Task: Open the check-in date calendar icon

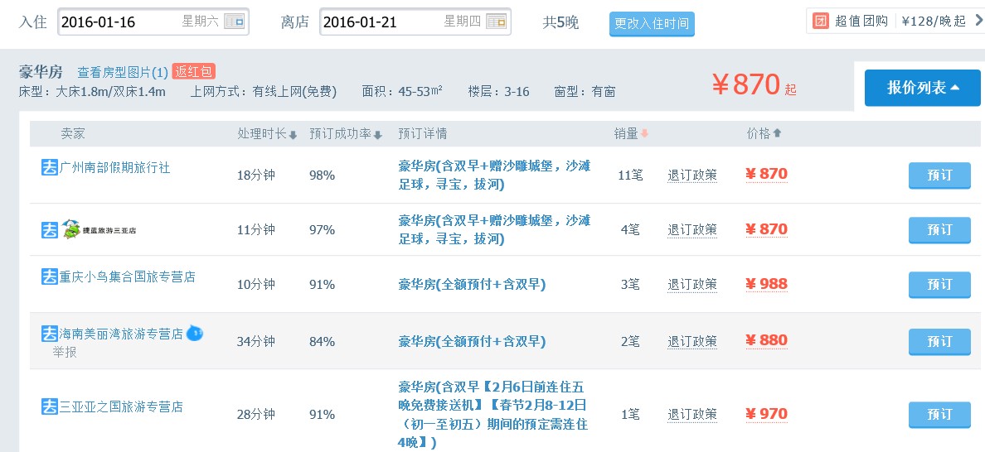Action: (x=235, y=22)
